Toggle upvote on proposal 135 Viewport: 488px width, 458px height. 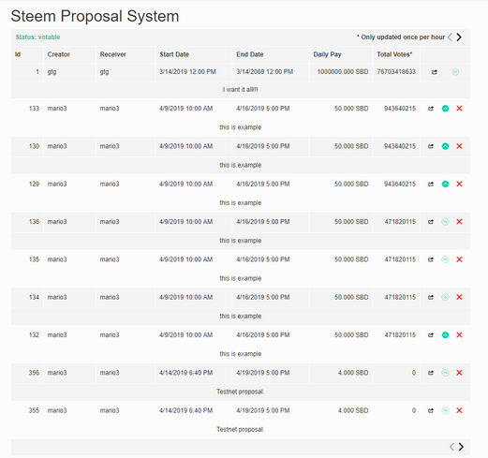446,259
